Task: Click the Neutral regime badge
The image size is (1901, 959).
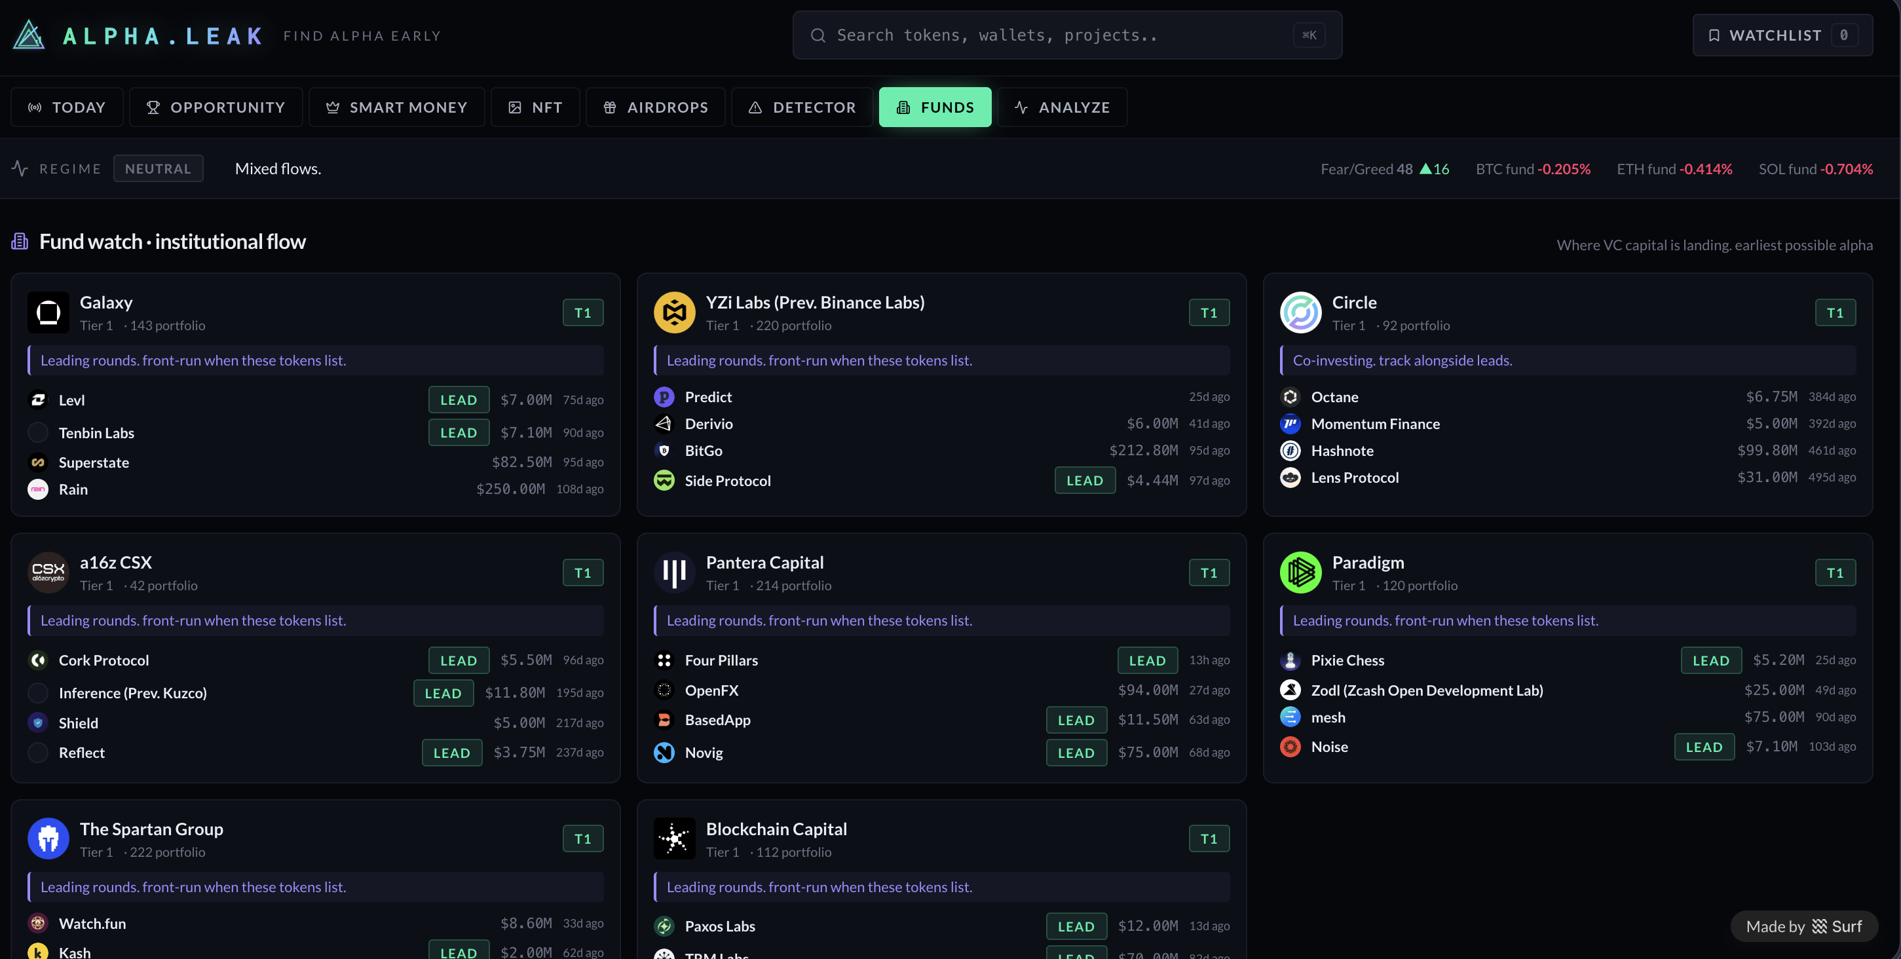Action: tap(158, 168)
